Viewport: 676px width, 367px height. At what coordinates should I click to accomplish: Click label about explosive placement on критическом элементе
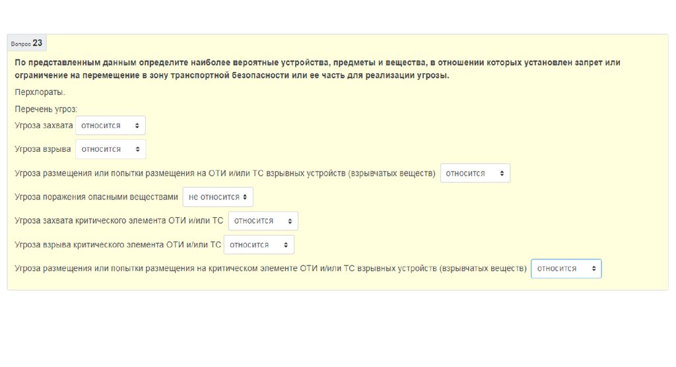click(270, 269)
